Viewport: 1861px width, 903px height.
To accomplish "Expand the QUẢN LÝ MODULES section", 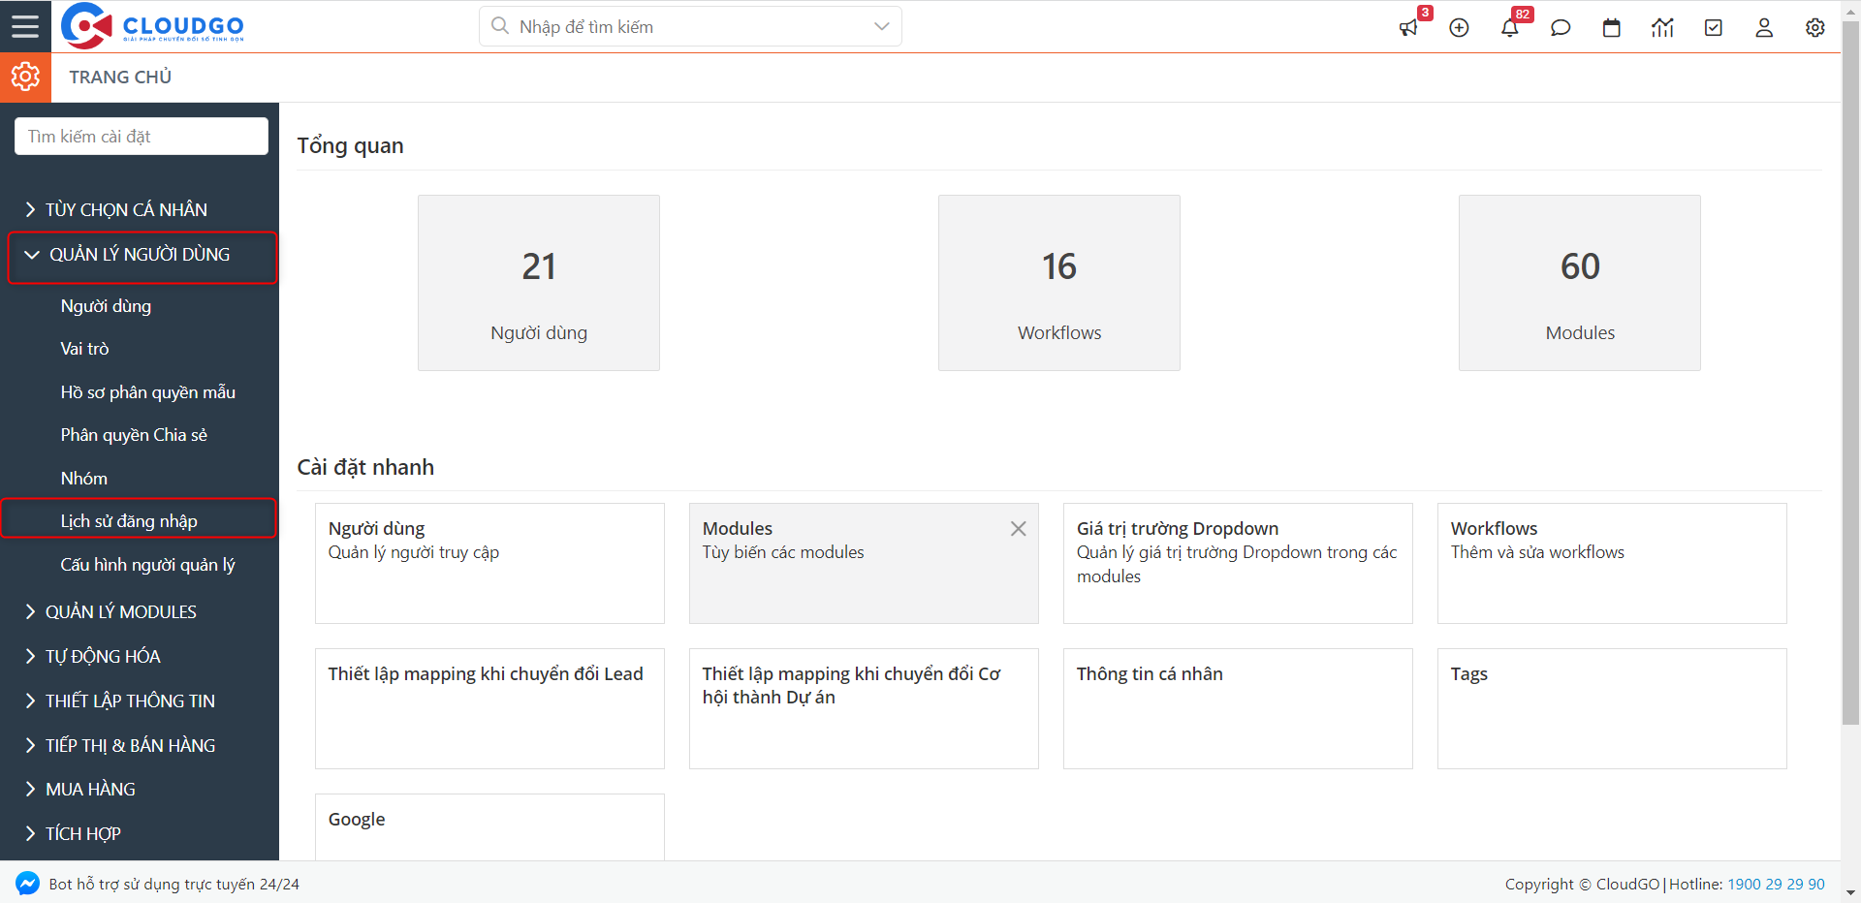I will point(120,612).
